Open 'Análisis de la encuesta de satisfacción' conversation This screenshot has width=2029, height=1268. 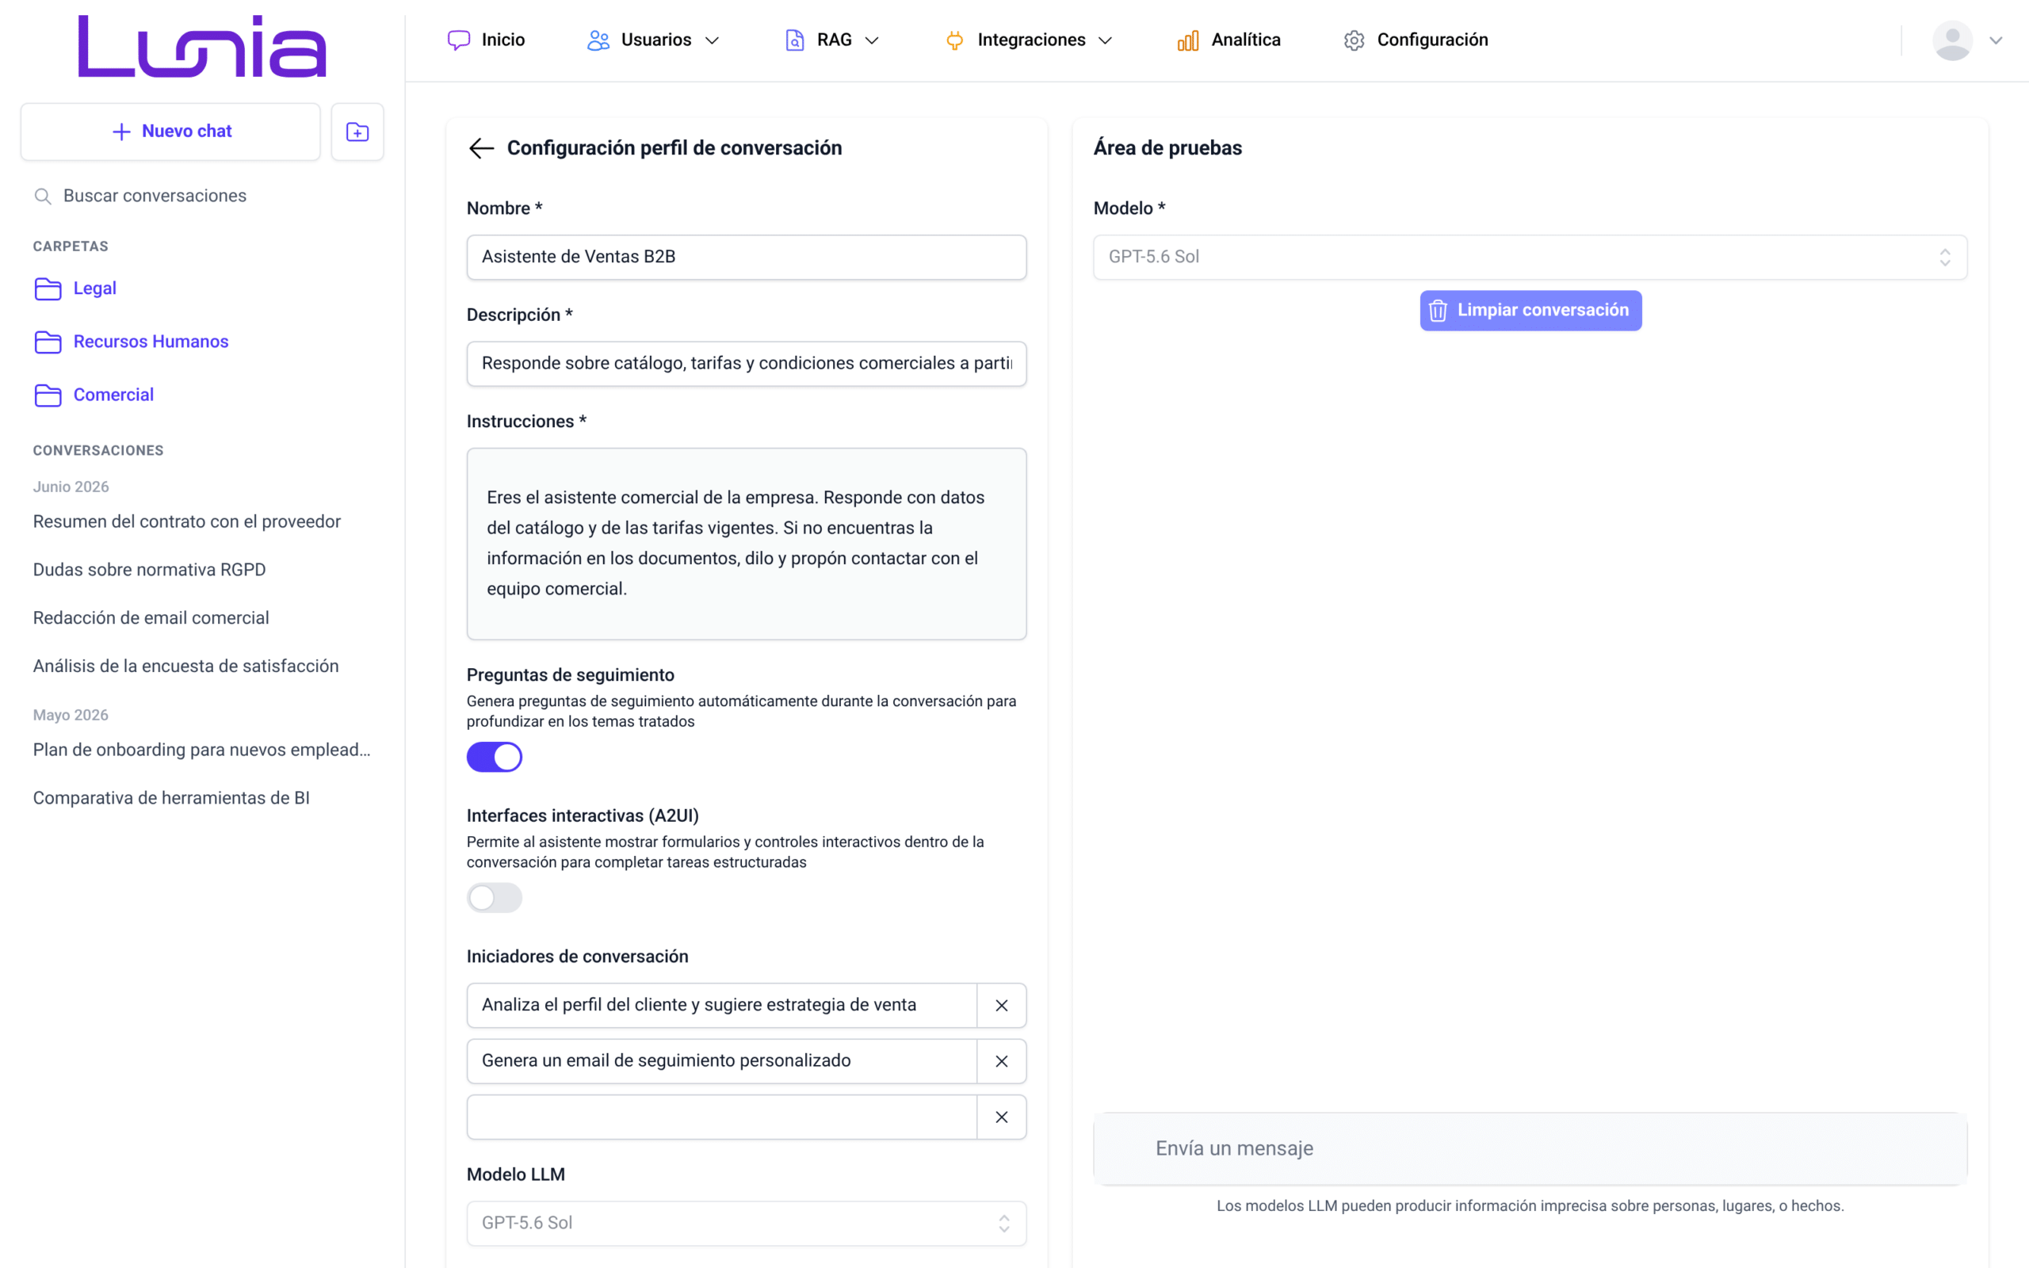[186, 666]
